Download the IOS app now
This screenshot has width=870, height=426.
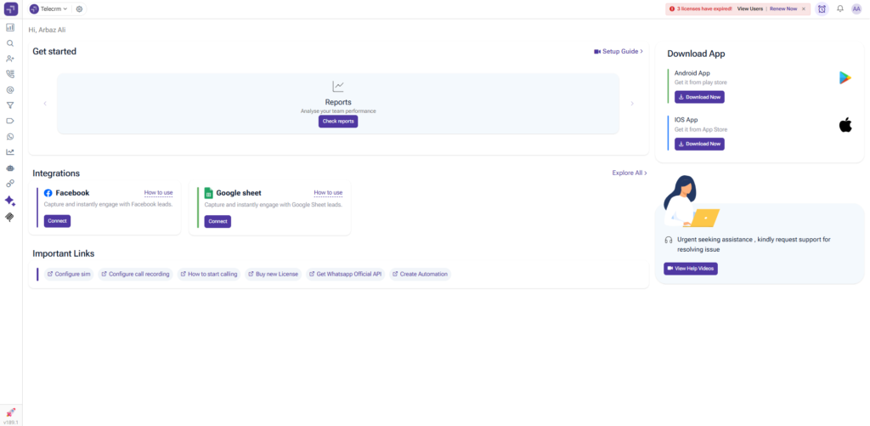699,144
